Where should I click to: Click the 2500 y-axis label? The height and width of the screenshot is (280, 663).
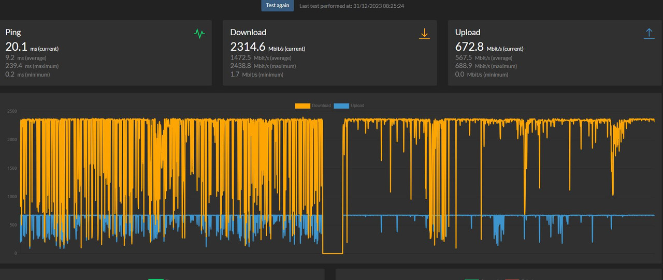(12, 111)
